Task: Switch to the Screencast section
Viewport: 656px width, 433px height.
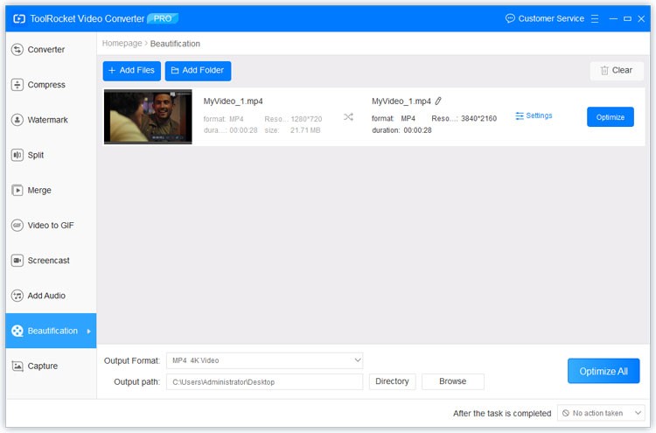Action: 51,261
